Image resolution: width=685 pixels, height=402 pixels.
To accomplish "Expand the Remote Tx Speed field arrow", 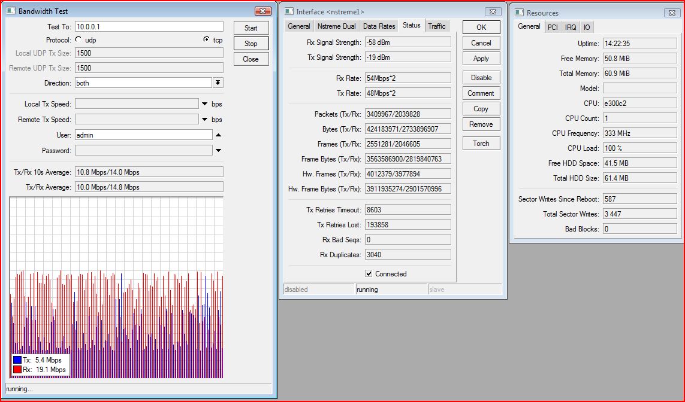I will pos(204,120).
